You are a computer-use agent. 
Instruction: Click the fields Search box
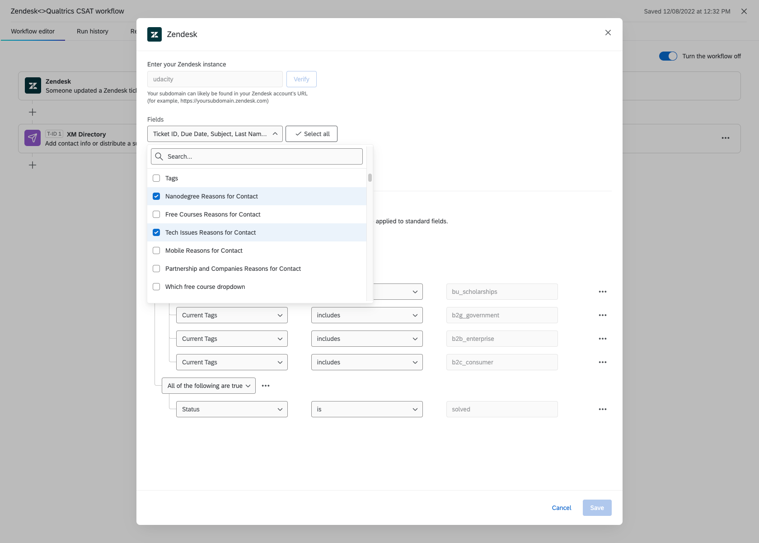pyautogui.click(x=257, y=156)
